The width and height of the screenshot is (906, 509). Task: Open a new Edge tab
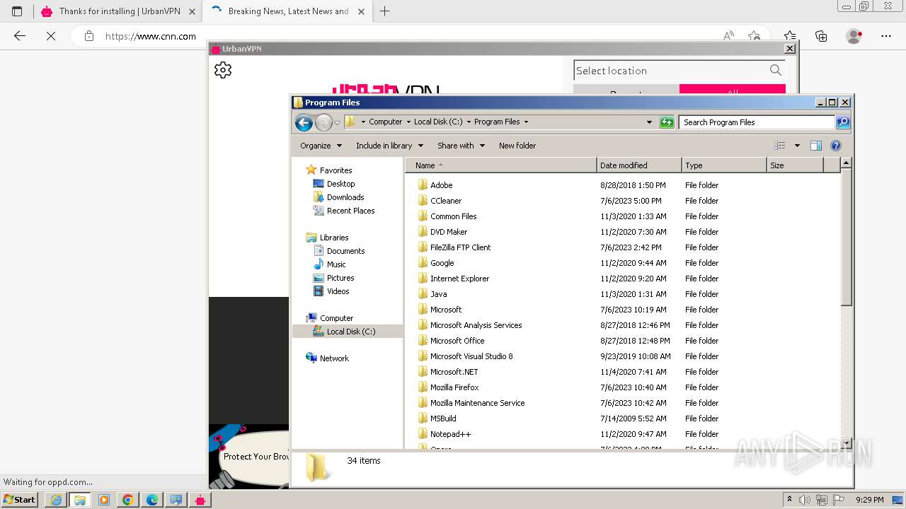pyautogui.click(x=385, y=11)
